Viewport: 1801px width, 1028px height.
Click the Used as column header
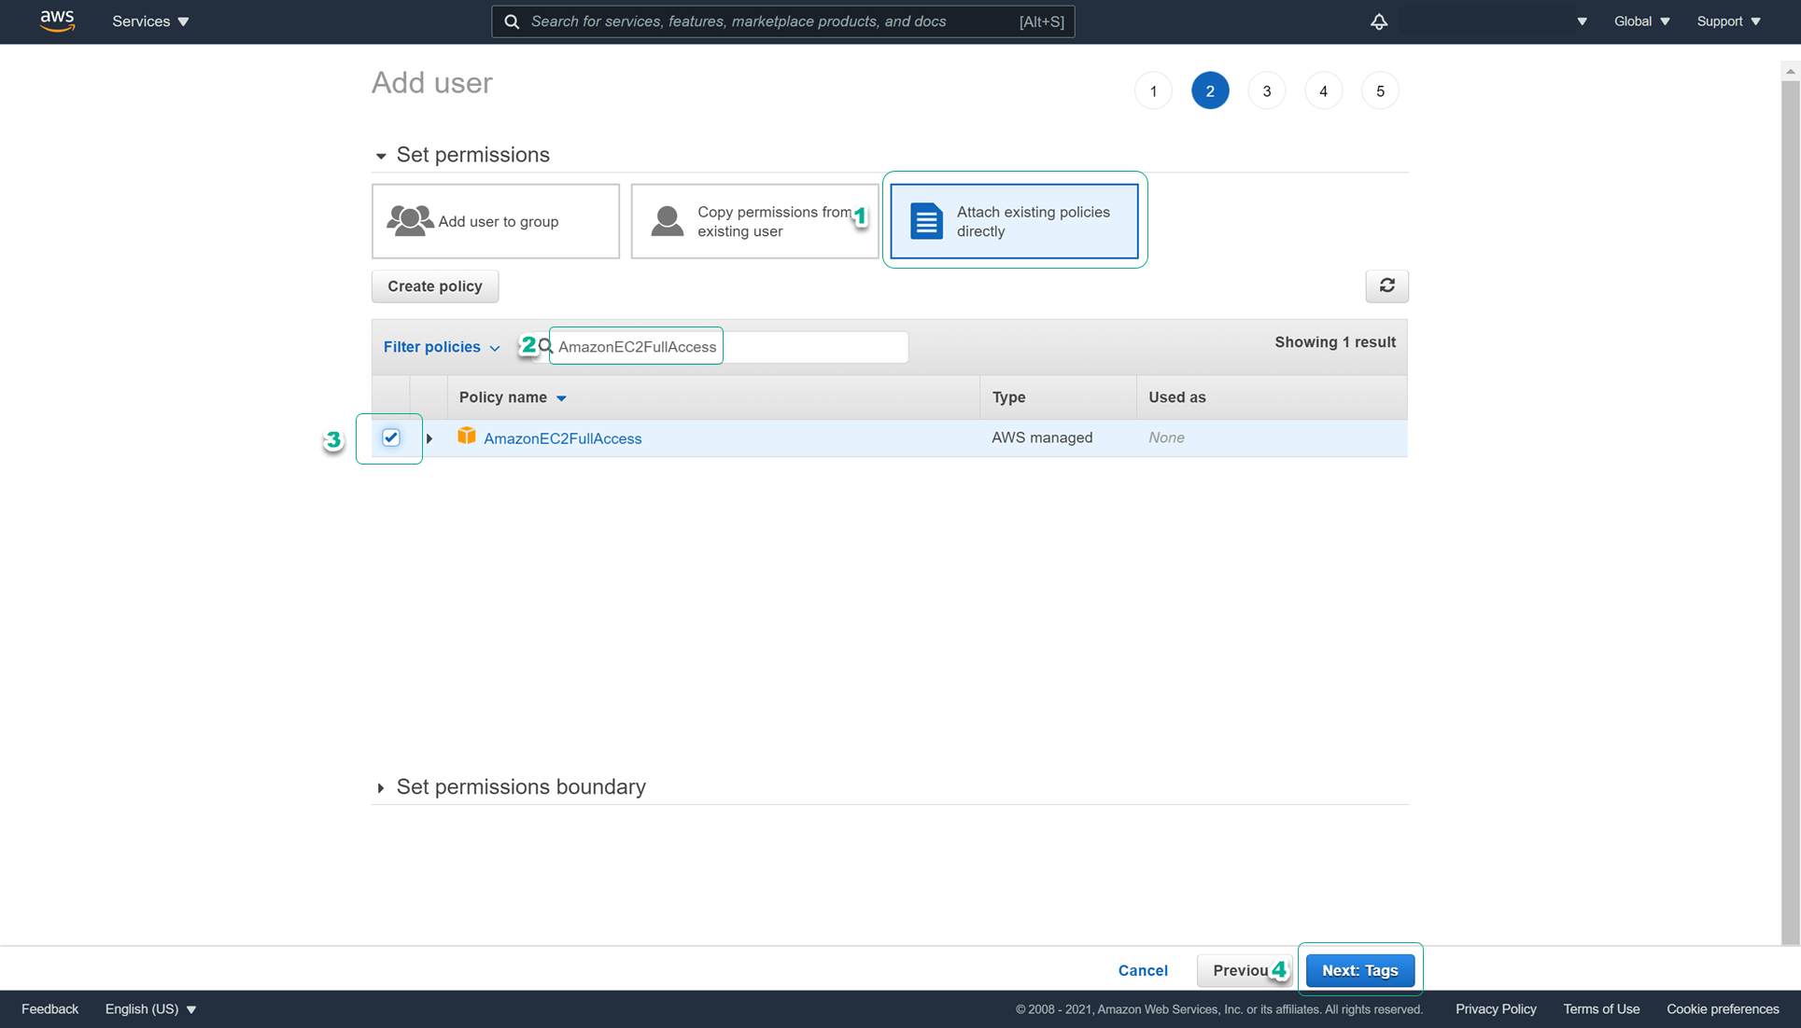(1176, 397)
